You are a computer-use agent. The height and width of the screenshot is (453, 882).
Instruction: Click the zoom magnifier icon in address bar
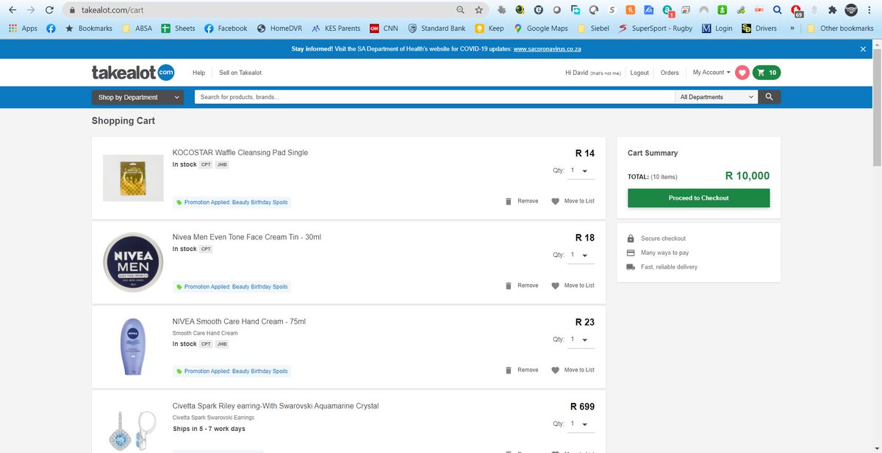460,10
